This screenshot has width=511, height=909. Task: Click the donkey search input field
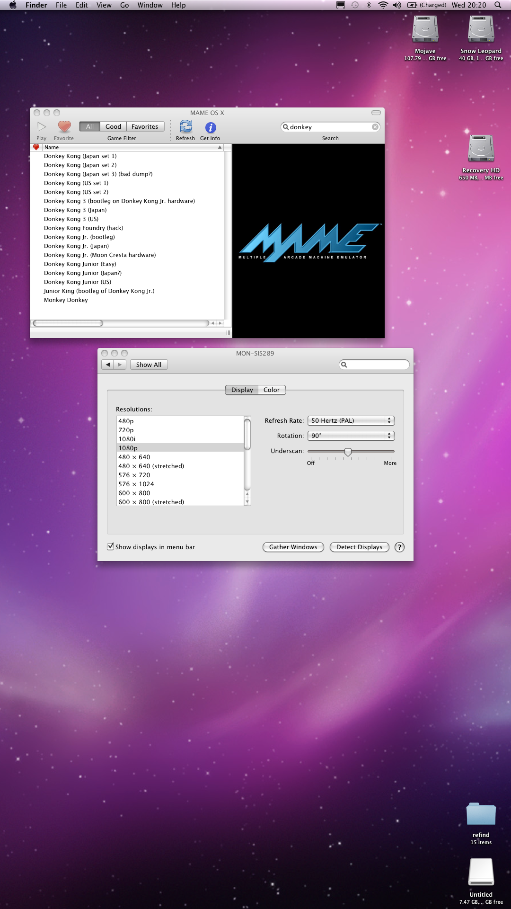[330, 127]
